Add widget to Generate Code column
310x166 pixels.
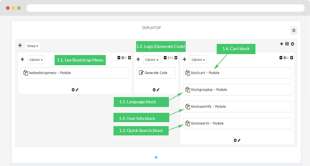click(154, 90)
